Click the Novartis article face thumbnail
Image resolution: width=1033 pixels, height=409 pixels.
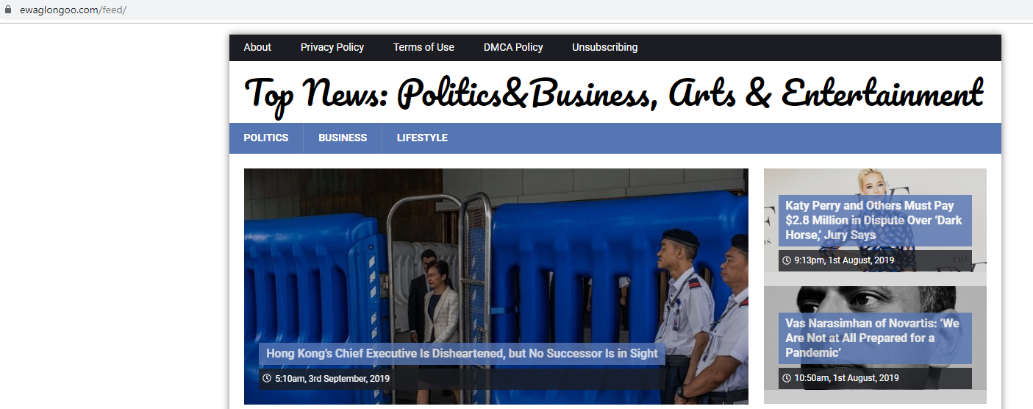[875, 344]
